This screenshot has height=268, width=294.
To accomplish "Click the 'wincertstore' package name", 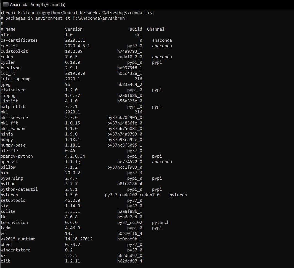I will click(x=15, y=250).
